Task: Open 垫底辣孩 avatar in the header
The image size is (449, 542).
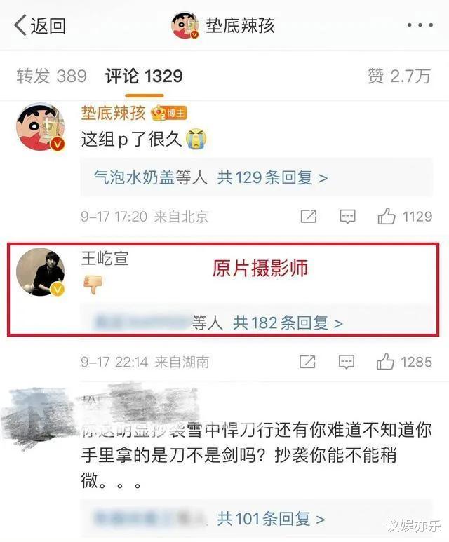Action: 185,25
